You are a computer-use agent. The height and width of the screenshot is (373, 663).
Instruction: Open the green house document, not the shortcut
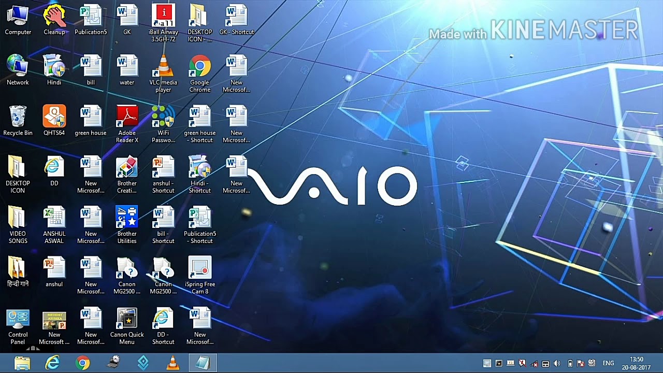click(91, 121)
